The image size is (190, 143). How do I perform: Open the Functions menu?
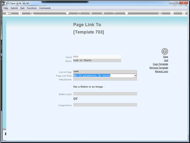click(x=32, y=8)
